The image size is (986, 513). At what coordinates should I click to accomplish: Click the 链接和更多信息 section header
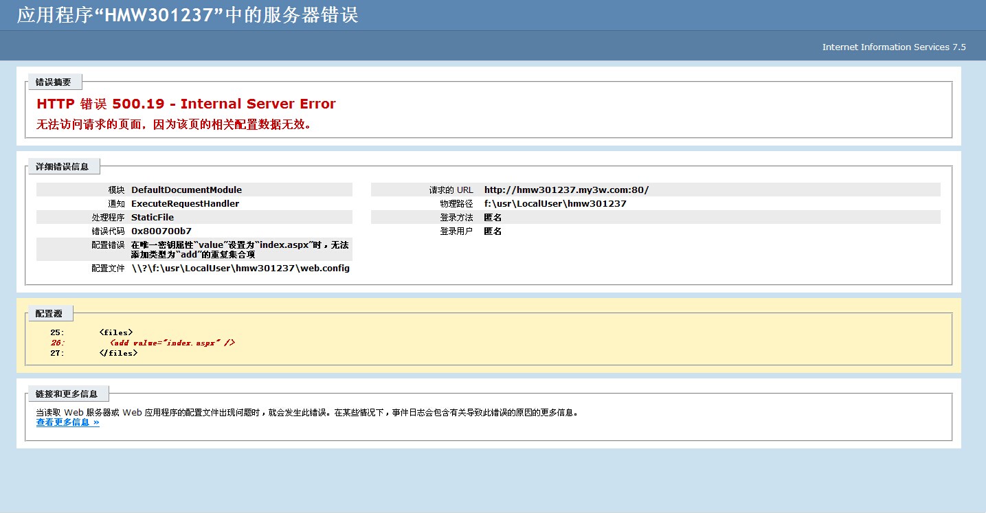click(66, 394)
